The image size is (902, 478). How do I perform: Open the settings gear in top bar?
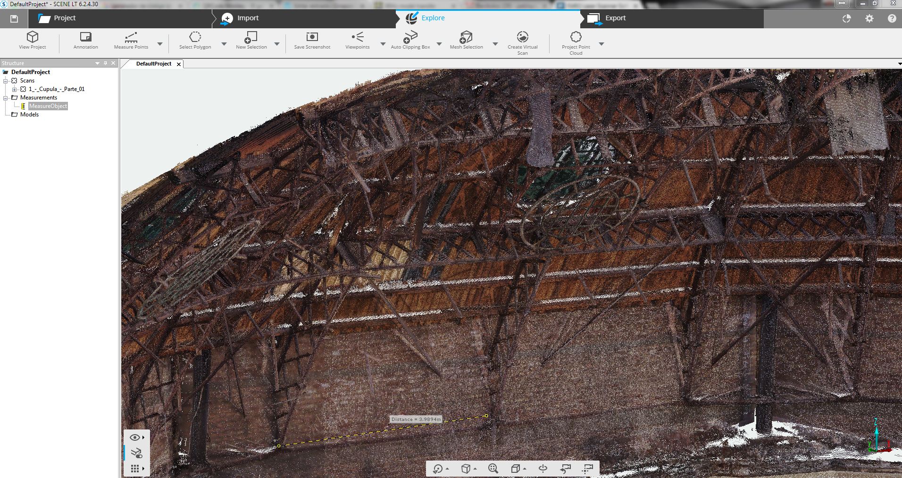point(869,18)
